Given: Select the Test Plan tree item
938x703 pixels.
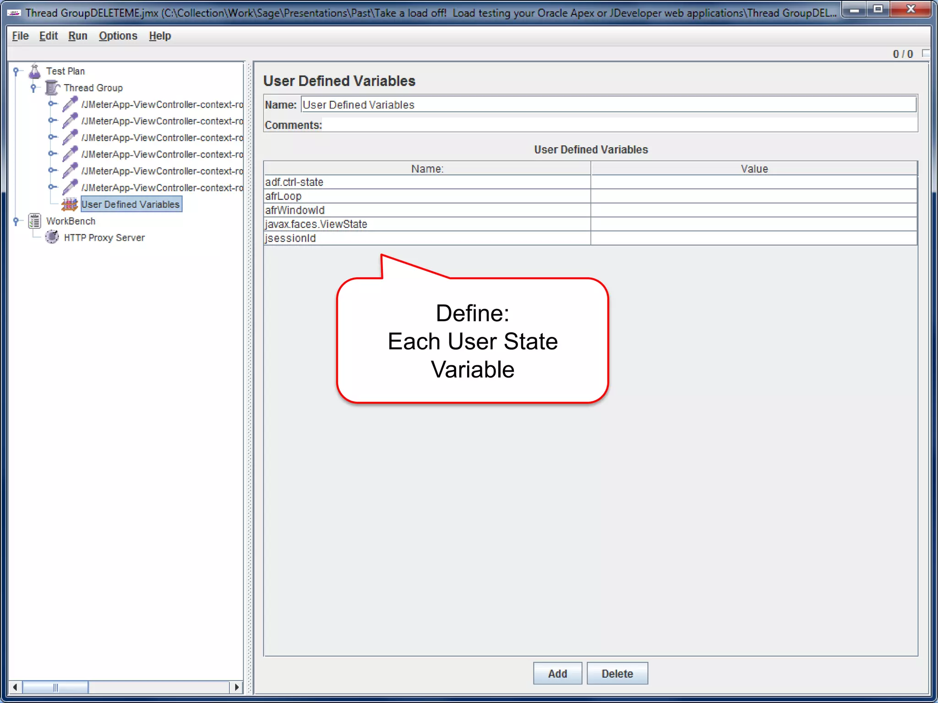Looking at the screenshot, I should pos(65,71).
